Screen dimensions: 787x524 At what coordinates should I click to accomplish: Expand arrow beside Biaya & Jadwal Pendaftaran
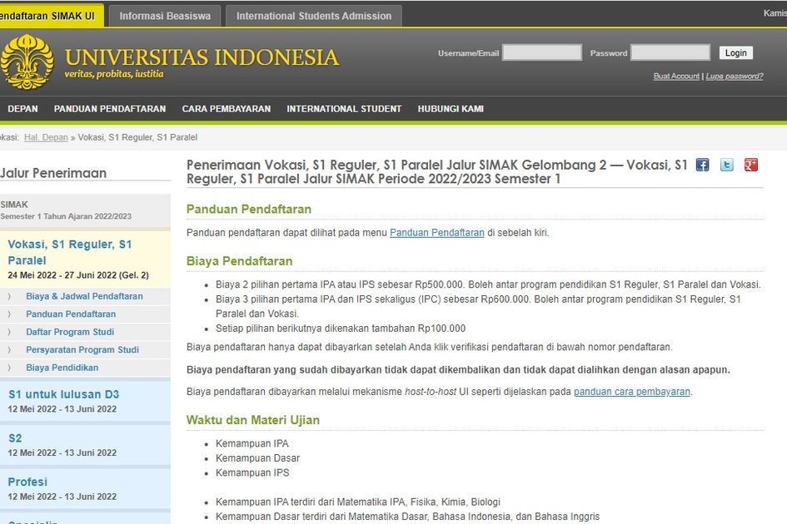click(9, 296)
